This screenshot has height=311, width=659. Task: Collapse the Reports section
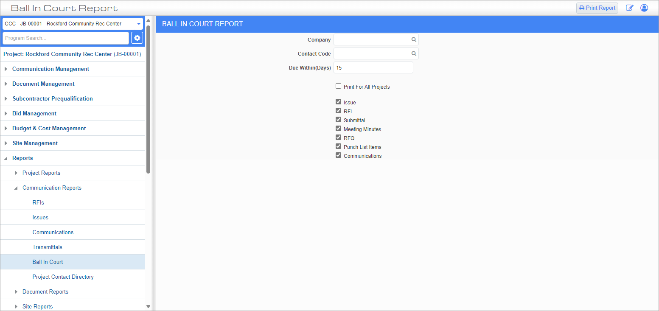[22, 158]
